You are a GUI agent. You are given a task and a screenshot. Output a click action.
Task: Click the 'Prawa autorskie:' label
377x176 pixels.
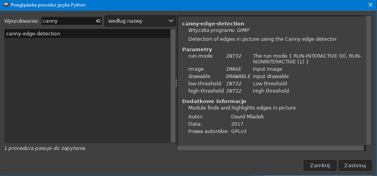coord(208,131)
